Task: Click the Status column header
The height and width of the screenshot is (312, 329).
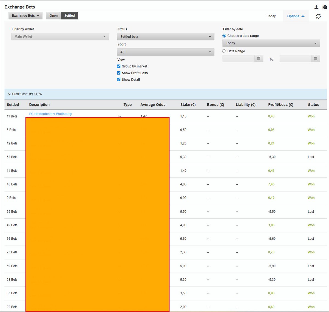Action: tap(313, 105)
